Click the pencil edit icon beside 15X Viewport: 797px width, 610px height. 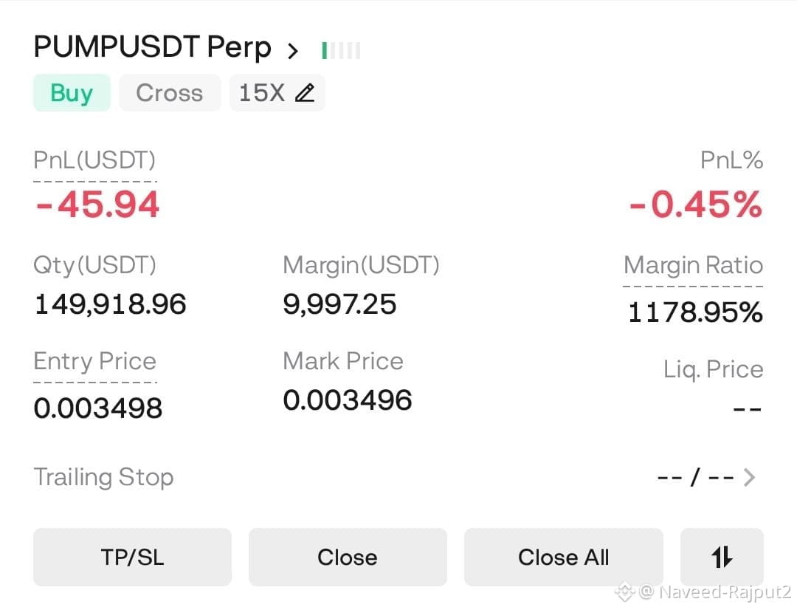coord(305,93)
